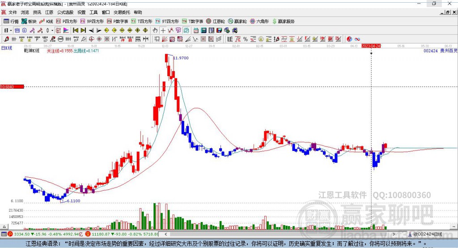Click the 日K线 period label
The image size is (458, 248).
[7, 48]
